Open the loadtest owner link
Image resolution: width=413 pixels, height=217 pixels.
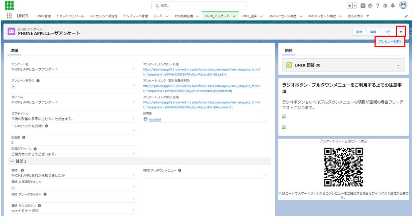[155, 119]
